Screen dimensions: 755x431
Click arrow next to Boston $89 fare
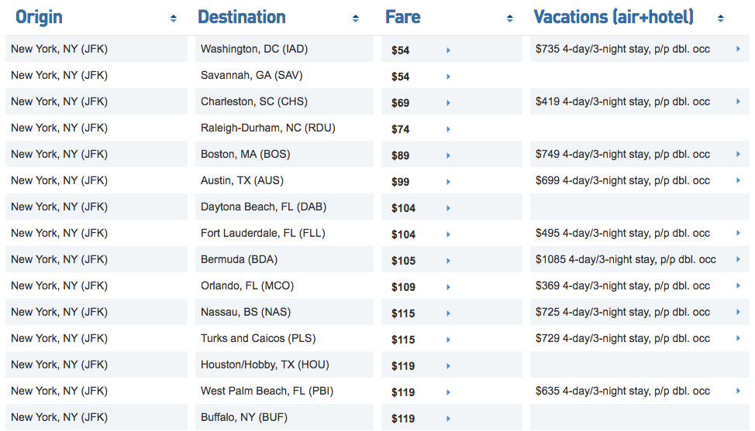[x=448, y=156]
